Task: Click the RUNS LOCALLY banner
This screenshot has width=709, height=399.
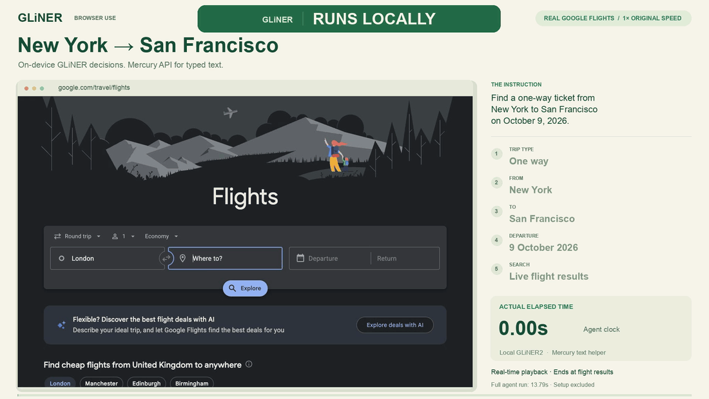Action: tap(349, 19)
